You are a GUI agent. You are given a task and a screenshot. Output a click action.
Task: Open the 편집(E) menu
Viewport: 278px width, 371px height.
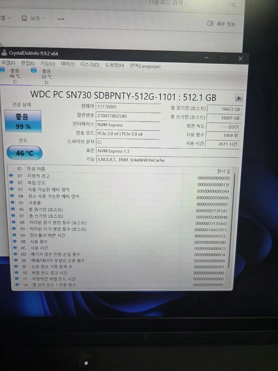28,63
